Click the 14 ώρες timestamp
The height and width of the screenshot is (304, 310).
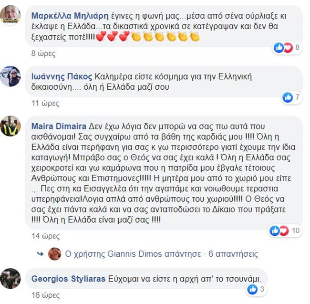tap(46, 236)
